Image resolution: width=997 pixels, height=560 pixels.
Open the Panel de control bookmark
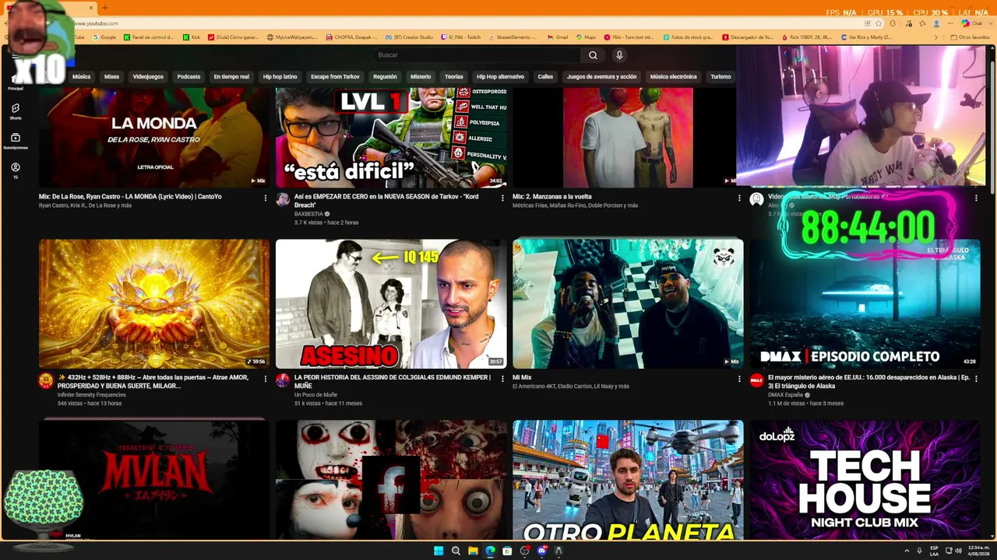149,37
